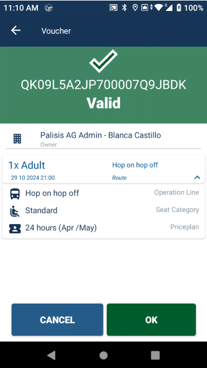Tap Android recent apps square button

coord(155,355)
